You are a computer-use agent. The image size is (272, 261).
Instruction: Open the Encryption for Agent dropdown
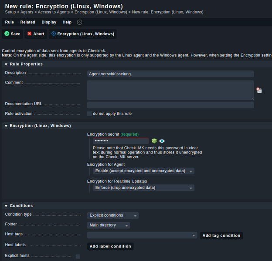143,171
